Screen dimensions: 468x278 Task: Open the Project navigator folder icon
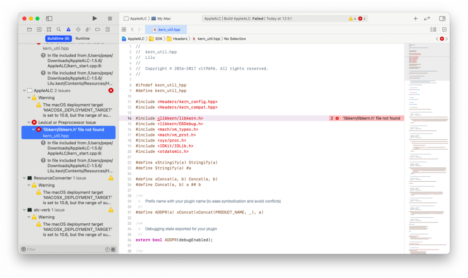[29, 29]
